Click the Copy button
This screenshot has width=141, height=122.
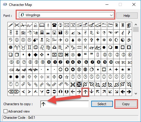pyautogui.click(x=126, y=104)
